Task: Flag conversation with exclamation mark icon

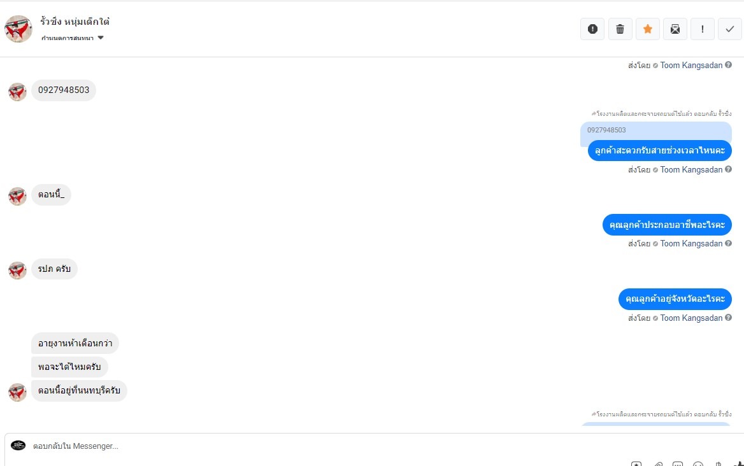Action: pos(703,29)
